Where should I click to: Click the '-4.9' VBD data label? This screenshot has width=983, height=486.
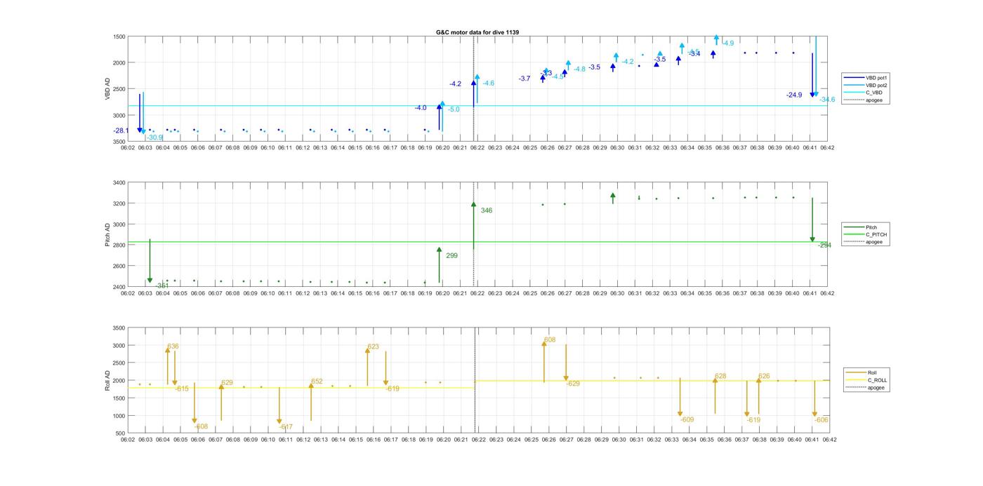point(727,43)
